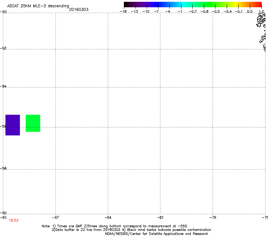This screenshot has width=268, height=236.
Task: Click the title 'ASCAT 25KM MLE-3 descending'
Action: tap(38, 6)
